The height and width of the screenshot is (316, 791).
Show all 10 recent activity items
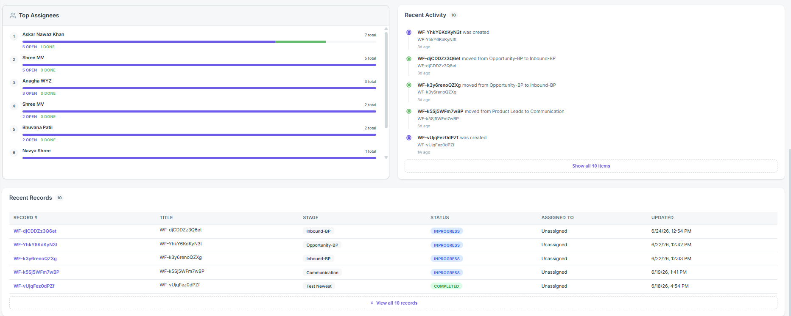tap(591, 166)
